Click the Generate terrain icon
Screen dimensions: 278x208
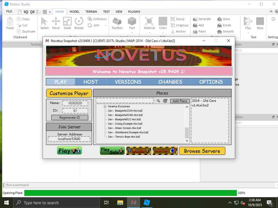coord(195,19)
